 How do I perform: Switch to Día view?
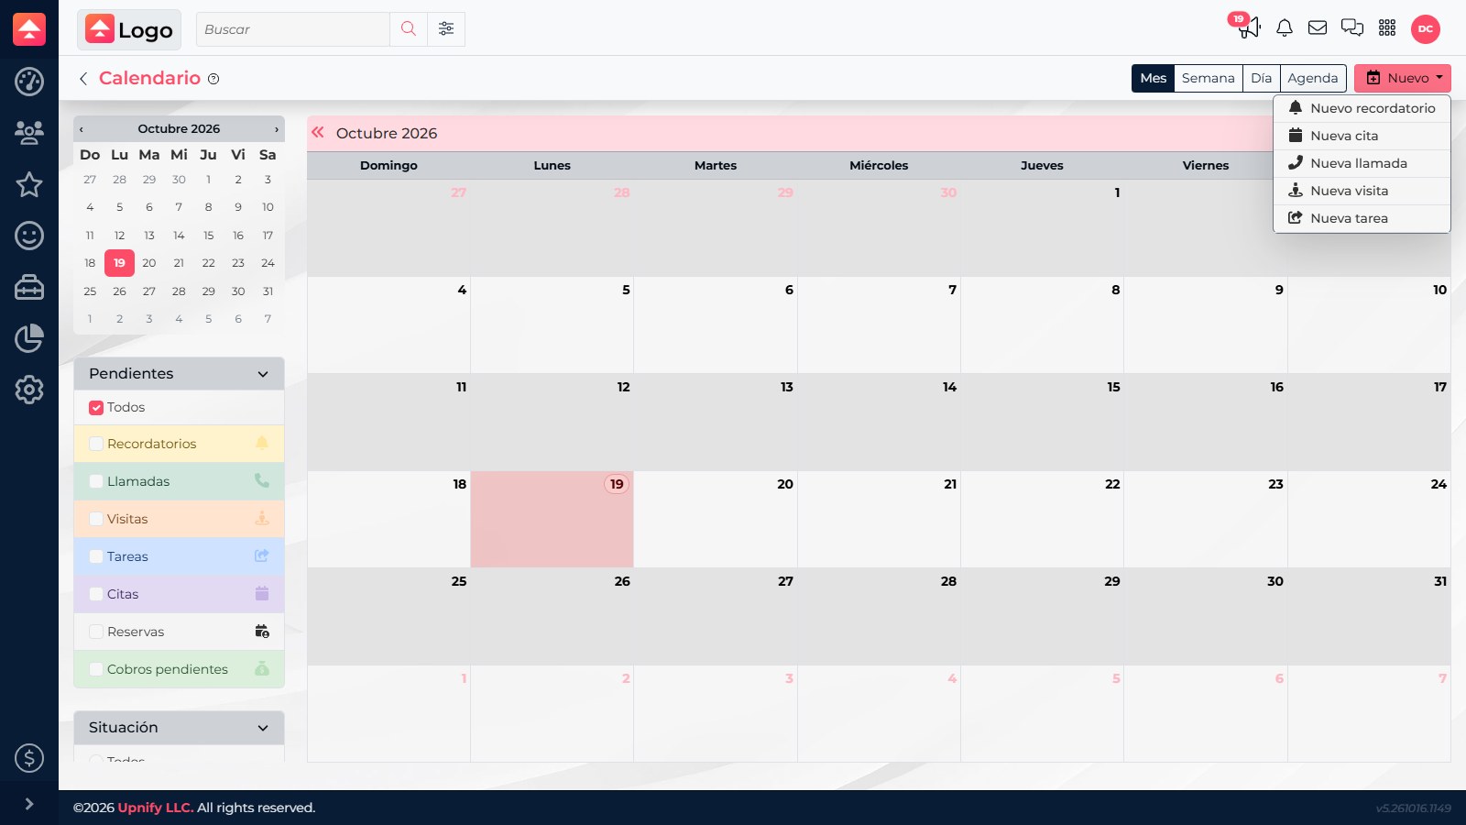[x=1262, y=78]
